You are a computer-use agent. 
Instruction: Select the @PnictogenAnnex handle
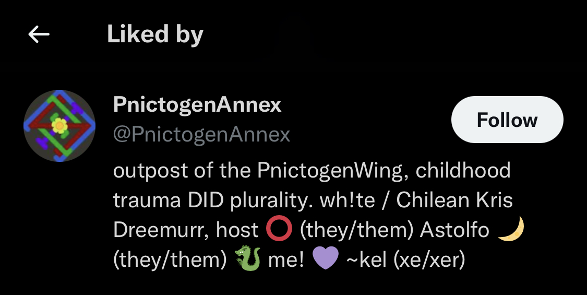(202, 134)
